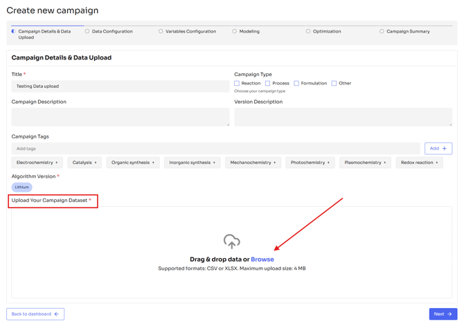Go to the Data Configuration step

[x=109, y=31]
